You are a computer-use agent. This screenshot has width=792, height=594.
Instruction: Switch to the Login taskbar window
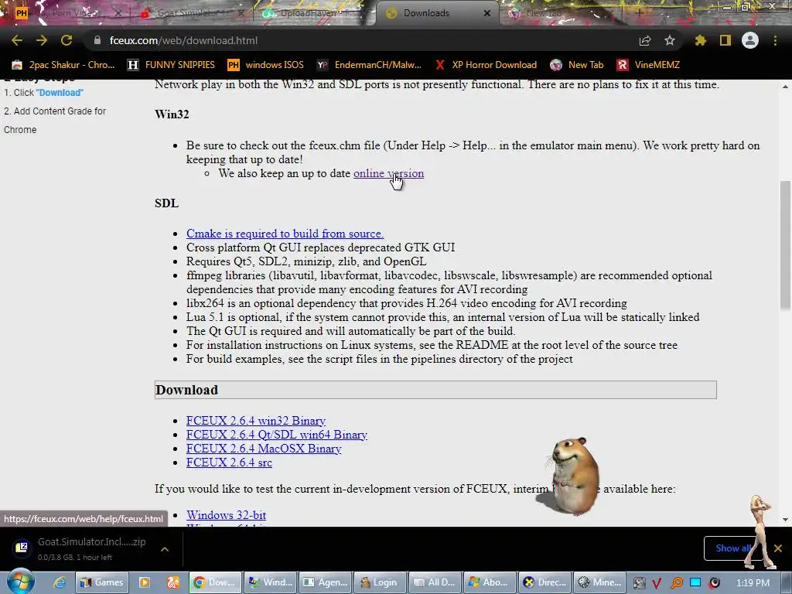[381, 582]
